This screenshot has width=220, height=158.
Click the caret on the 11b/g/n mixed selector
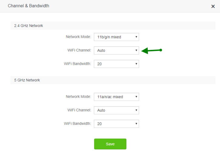click(x=136, y=37)
